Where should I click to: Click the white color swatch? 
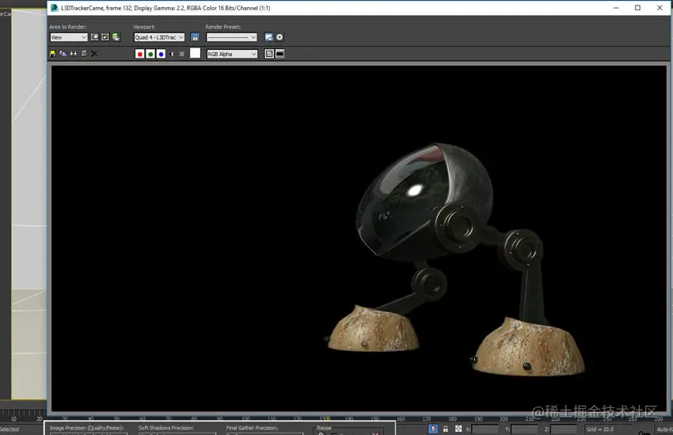click(x=195, y=54)
